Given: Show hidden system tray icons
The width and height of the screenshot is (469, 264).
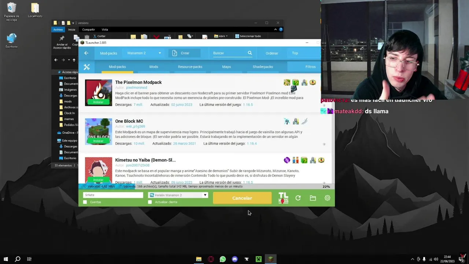Looking at the screenshot, I should (412, 259).
